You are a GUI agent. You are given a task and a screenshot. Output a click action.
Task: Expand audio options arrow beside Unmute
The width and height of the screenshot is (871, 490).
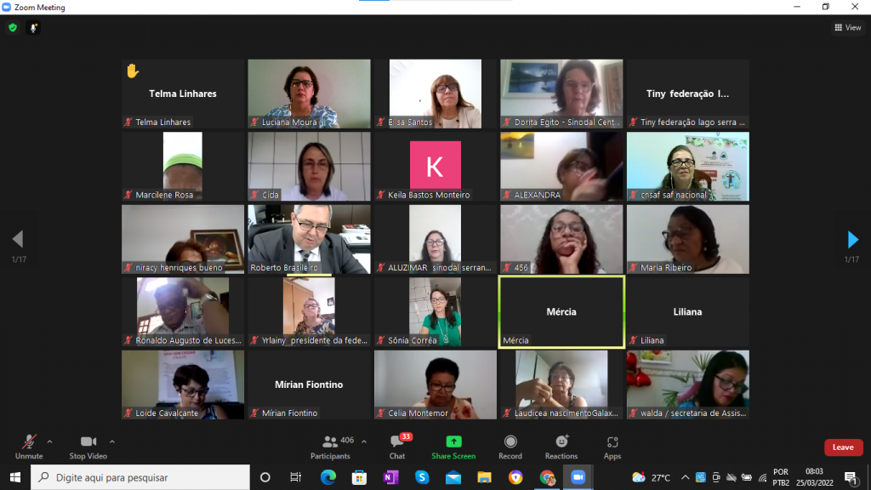click(x=49, y=442)
